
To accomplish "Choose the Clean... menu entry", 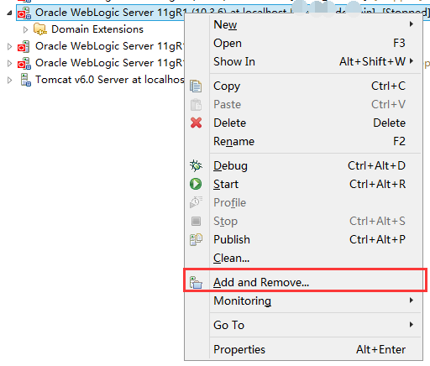I will [303, 258].
